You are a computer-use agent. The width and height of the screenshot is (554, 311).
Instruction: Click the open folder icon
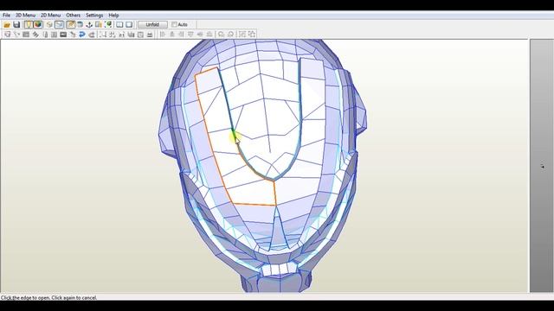7,25
